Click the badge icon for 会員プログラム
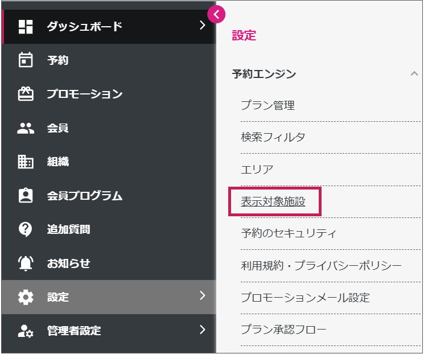The width and height of the screenshot is (424, 354). pos(26,196)
